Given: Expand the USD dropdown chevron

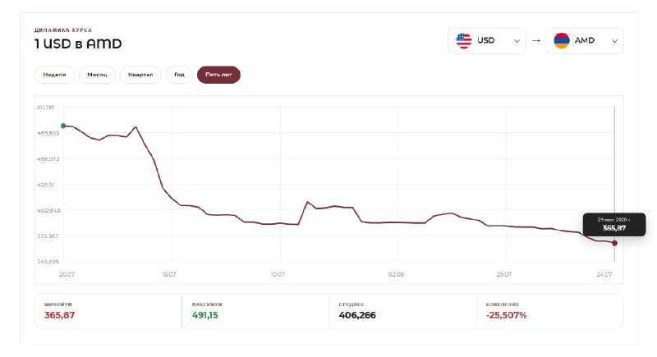Looking at the screenshot, I should click(x=517, y=41).
